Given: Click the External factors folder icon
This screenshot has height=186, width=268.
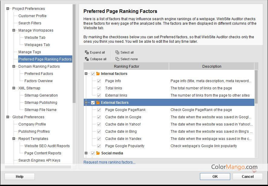Looking at the screenshot, I should 98,103.
